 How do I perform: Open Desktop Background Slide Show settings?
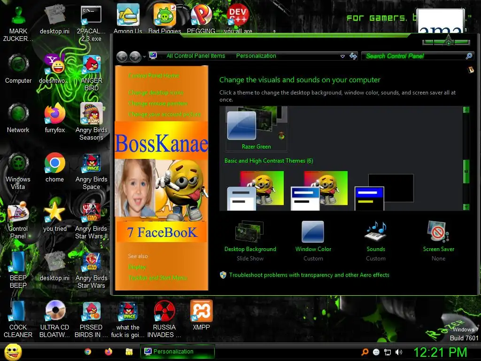[250, 241]
